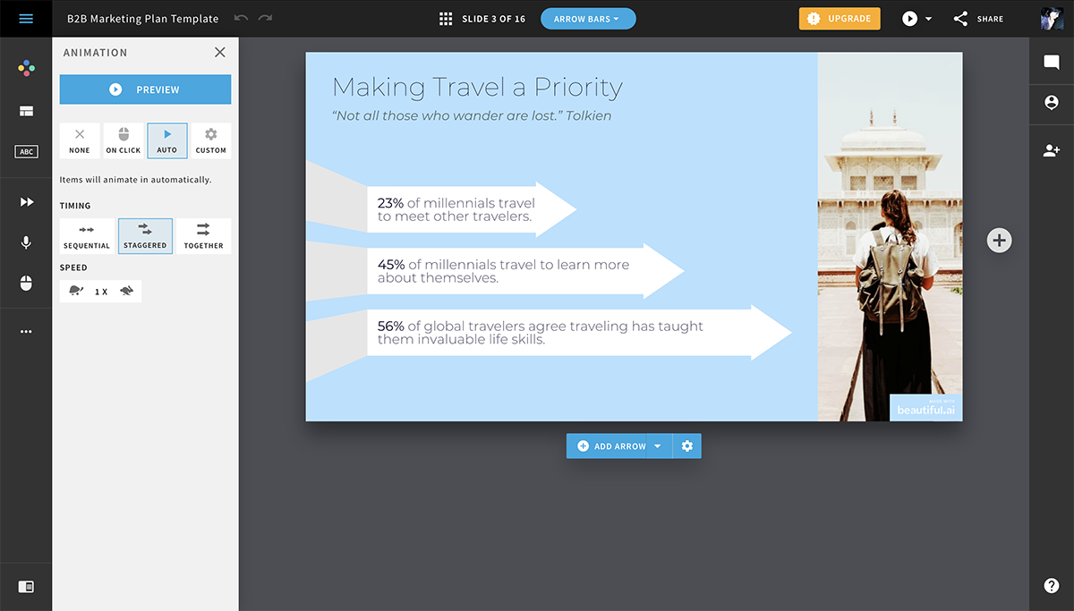Click the microphone narration icon

[x=26, y=242]
